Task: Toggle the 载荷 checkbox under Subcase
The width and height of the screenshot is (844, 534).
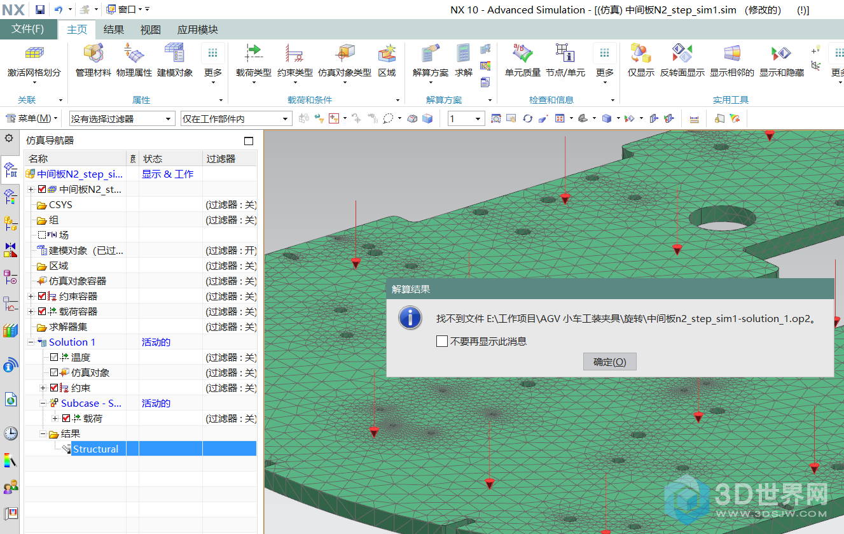Action: pos(66,418)
